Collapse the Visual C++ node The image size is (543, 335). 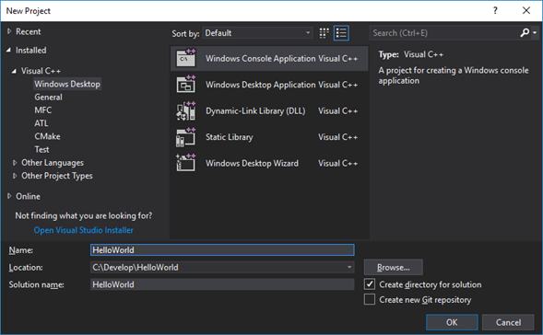coord(14,71)
